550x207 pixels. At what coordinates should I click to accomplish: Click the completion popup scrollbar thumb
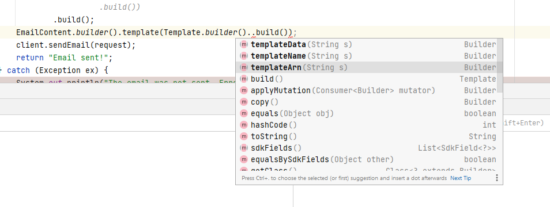coord(500,66)
